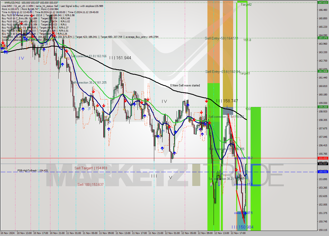
Task: Click the blue 'correction 87.5' label
Action: click(x=243, y=213)
